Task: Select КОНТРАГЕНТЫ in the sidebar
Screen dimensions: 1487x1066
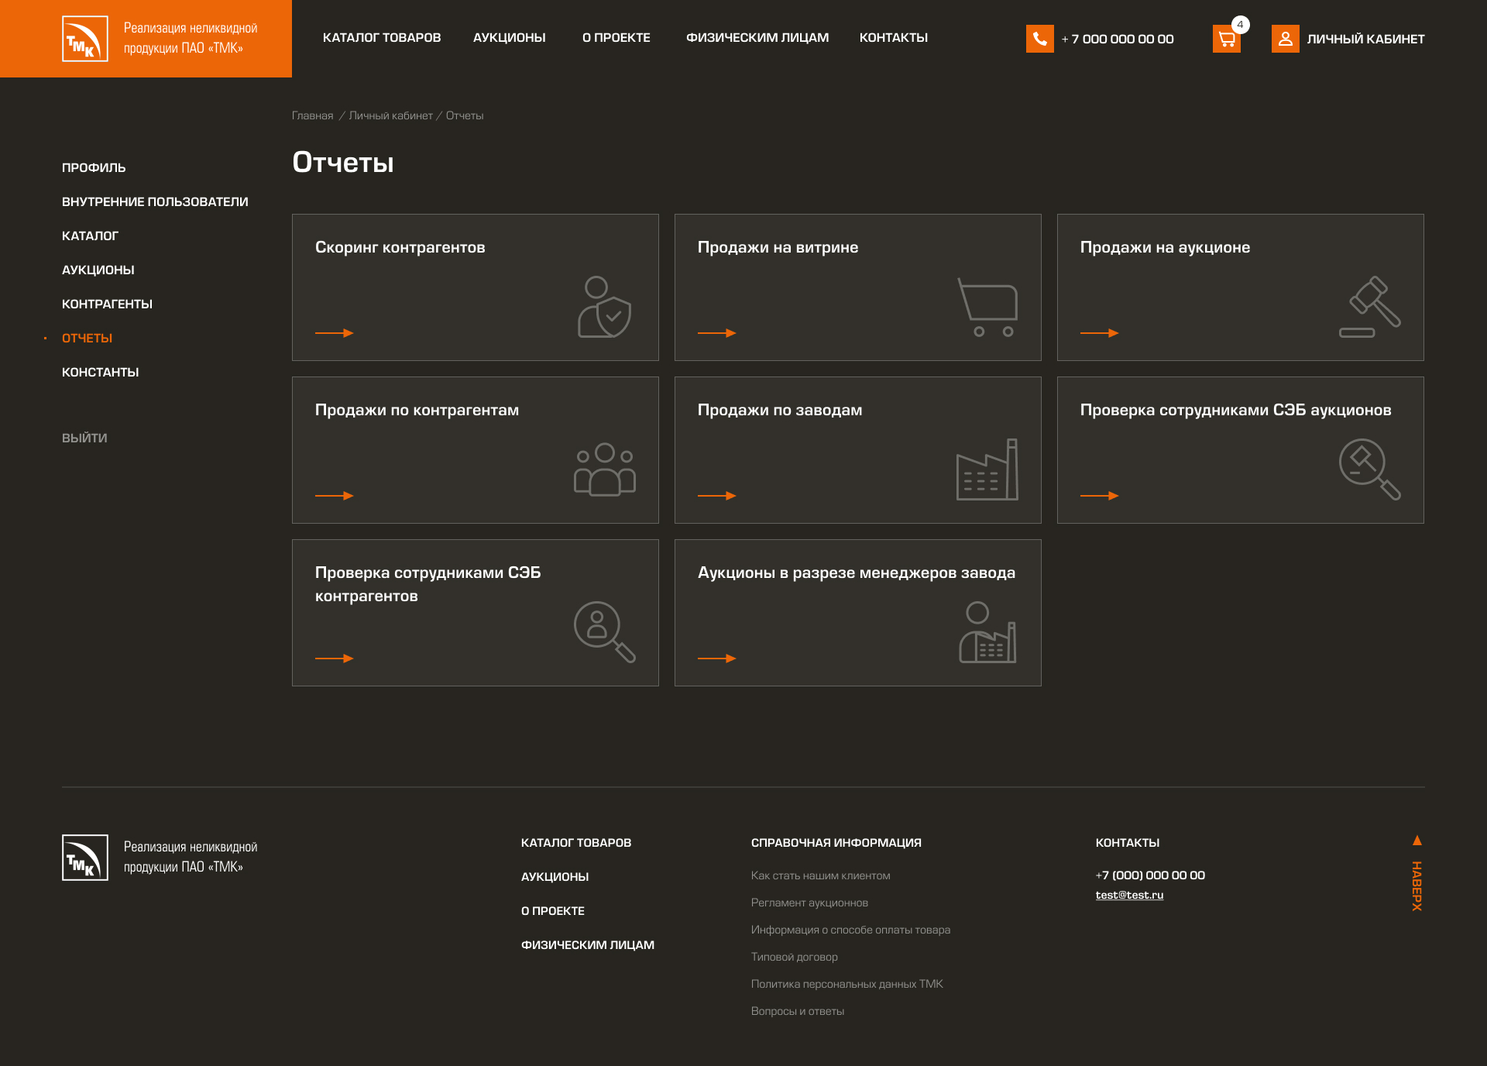Action: point(107,304)
